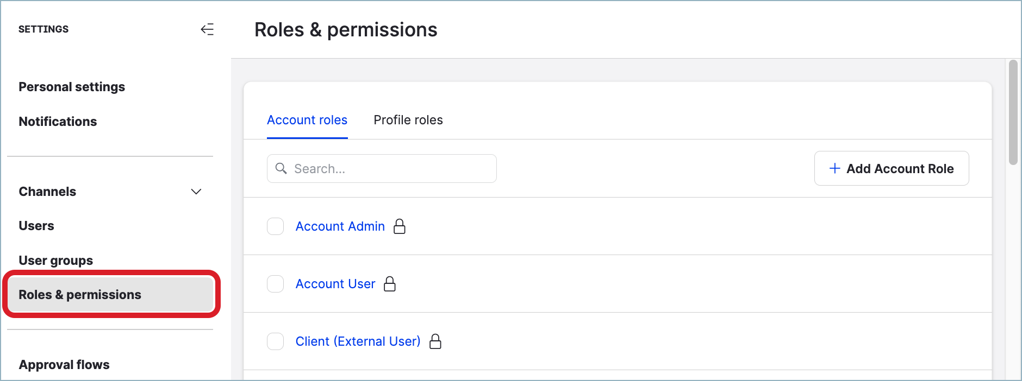1022x381 pixels.
Task: Collapse the Settings sidebar panel
Action: [208, 29]
